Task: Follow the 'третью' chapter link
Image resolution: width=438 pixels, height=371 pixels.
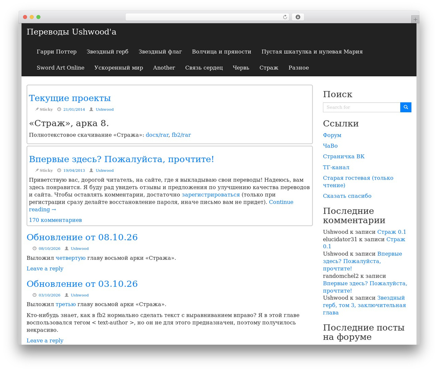Action: (66, 304)
